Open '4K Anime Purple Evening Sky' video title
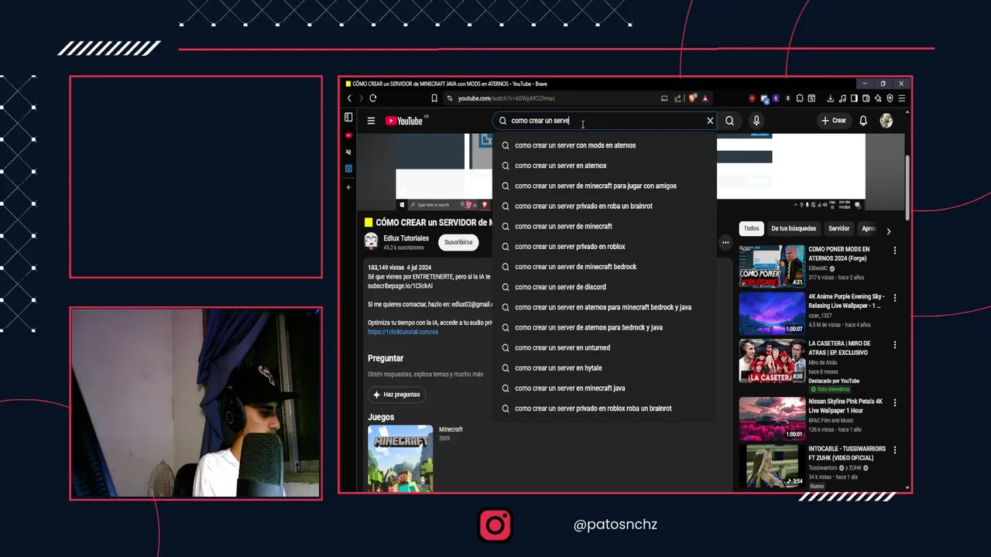Screen dimensions: 991x557 (x=846, y=301)
